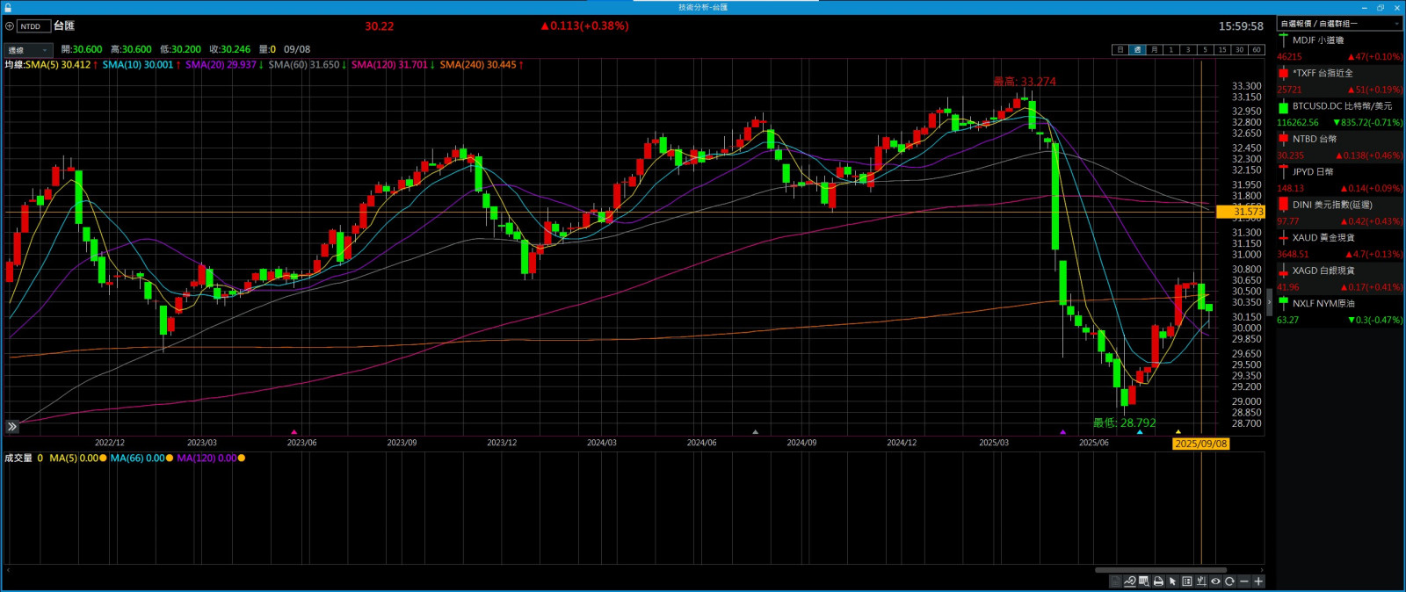1406x592 pixels.
Task: Select the arrow cursor tool
Action: (1172, 581)
